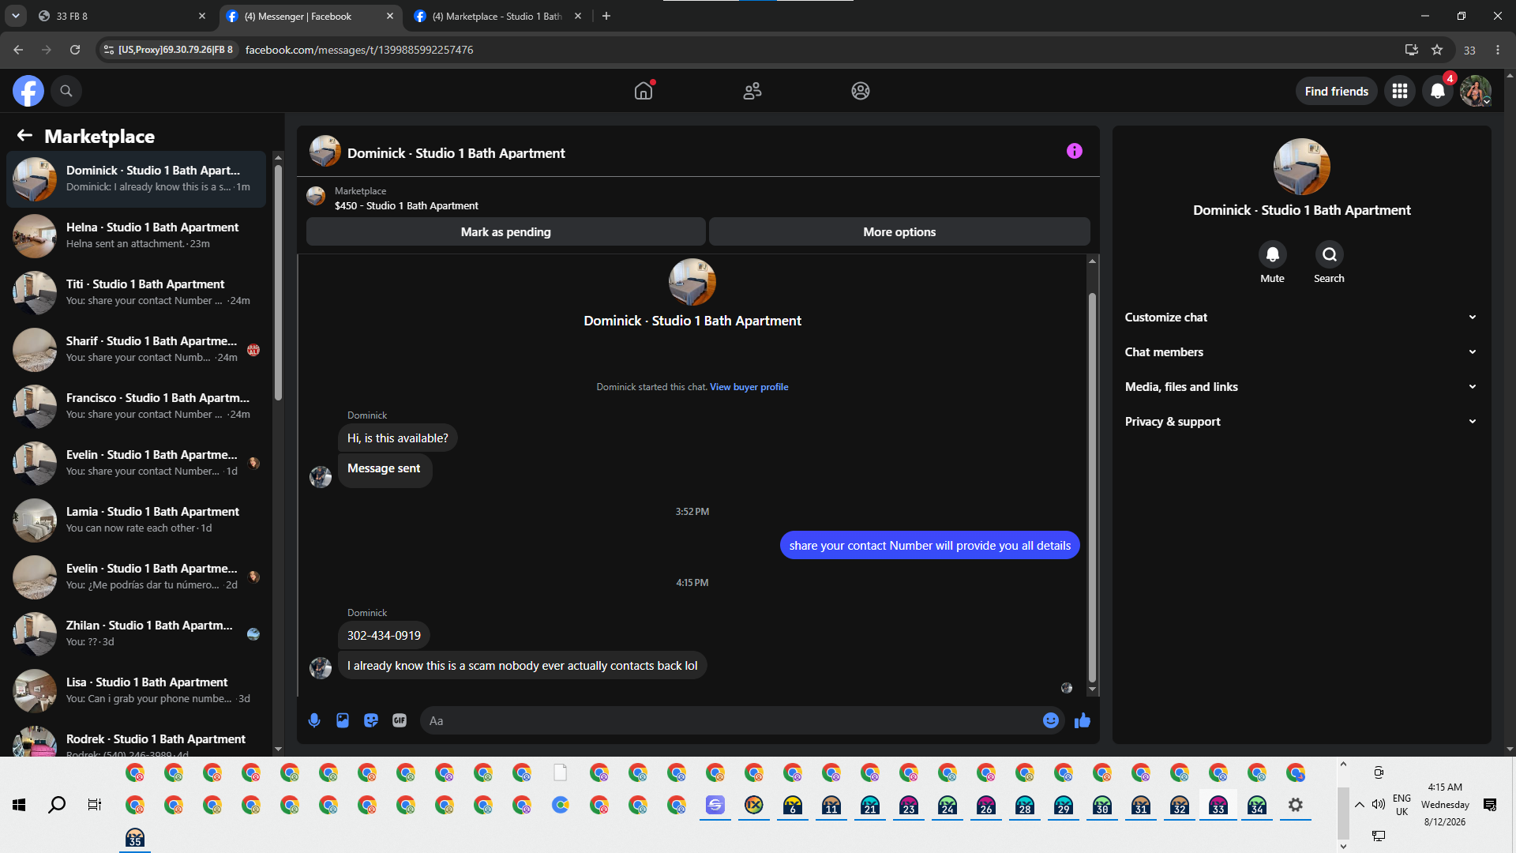Open Titi Studio 1 Bath Apartment chat
This screenshot has height=853, width=1516.
pos(137,292)
